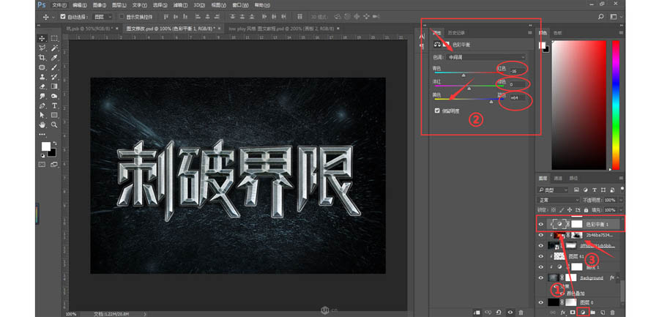Image resolution: width=659 pixels, height=317 pixels.
Task: Select the Horizontal Type tool
Action: coord(54,105)
